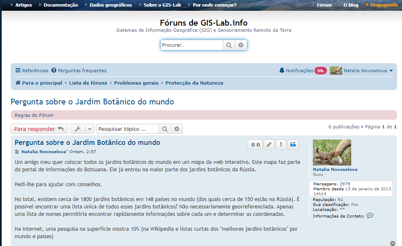Open Protecção da Natureza breadcrumb

click(x=194, y=83)
